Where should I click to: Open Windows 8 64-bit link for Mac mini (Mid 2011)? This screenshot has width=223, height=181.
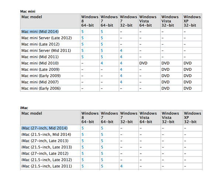82,57
